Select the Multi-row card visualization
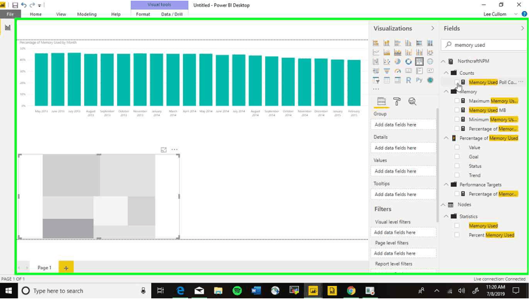 tap(419, 71)
